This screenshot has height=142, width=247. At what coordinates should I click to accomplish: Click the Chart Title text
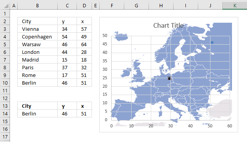pos(169,25)
